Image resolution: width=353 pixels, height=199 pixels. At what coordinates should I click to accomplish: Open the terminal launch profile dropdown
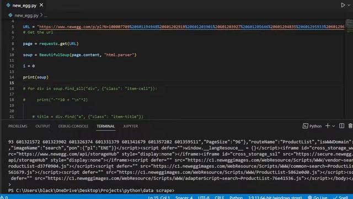point(334,126)
